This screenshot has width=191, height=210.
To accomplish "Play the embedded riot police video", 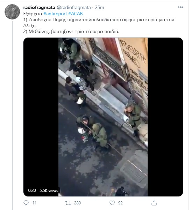I will 103,117.
